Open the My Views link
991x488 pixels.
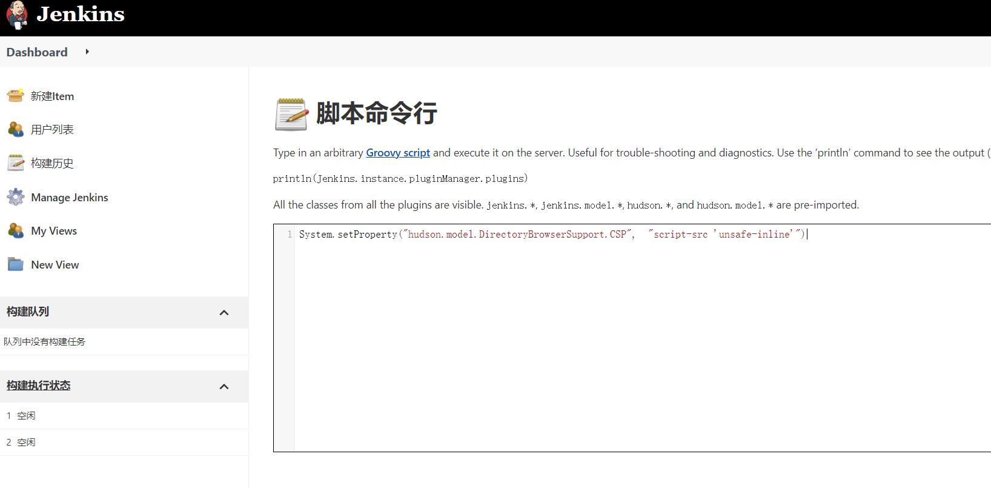[x=54, y=231]
